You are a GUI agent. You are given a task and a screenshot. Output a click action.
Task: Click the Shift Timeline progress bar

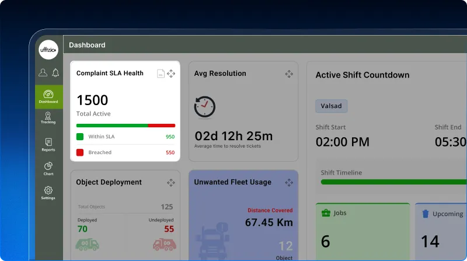tap(393, 182)
